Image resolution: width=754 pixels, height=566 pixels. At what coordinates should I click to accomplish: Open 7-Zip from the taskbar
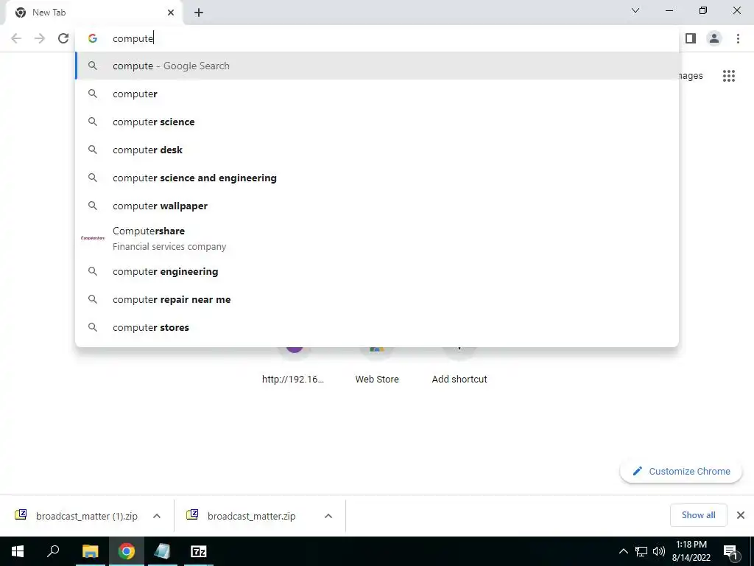[199, 551]
